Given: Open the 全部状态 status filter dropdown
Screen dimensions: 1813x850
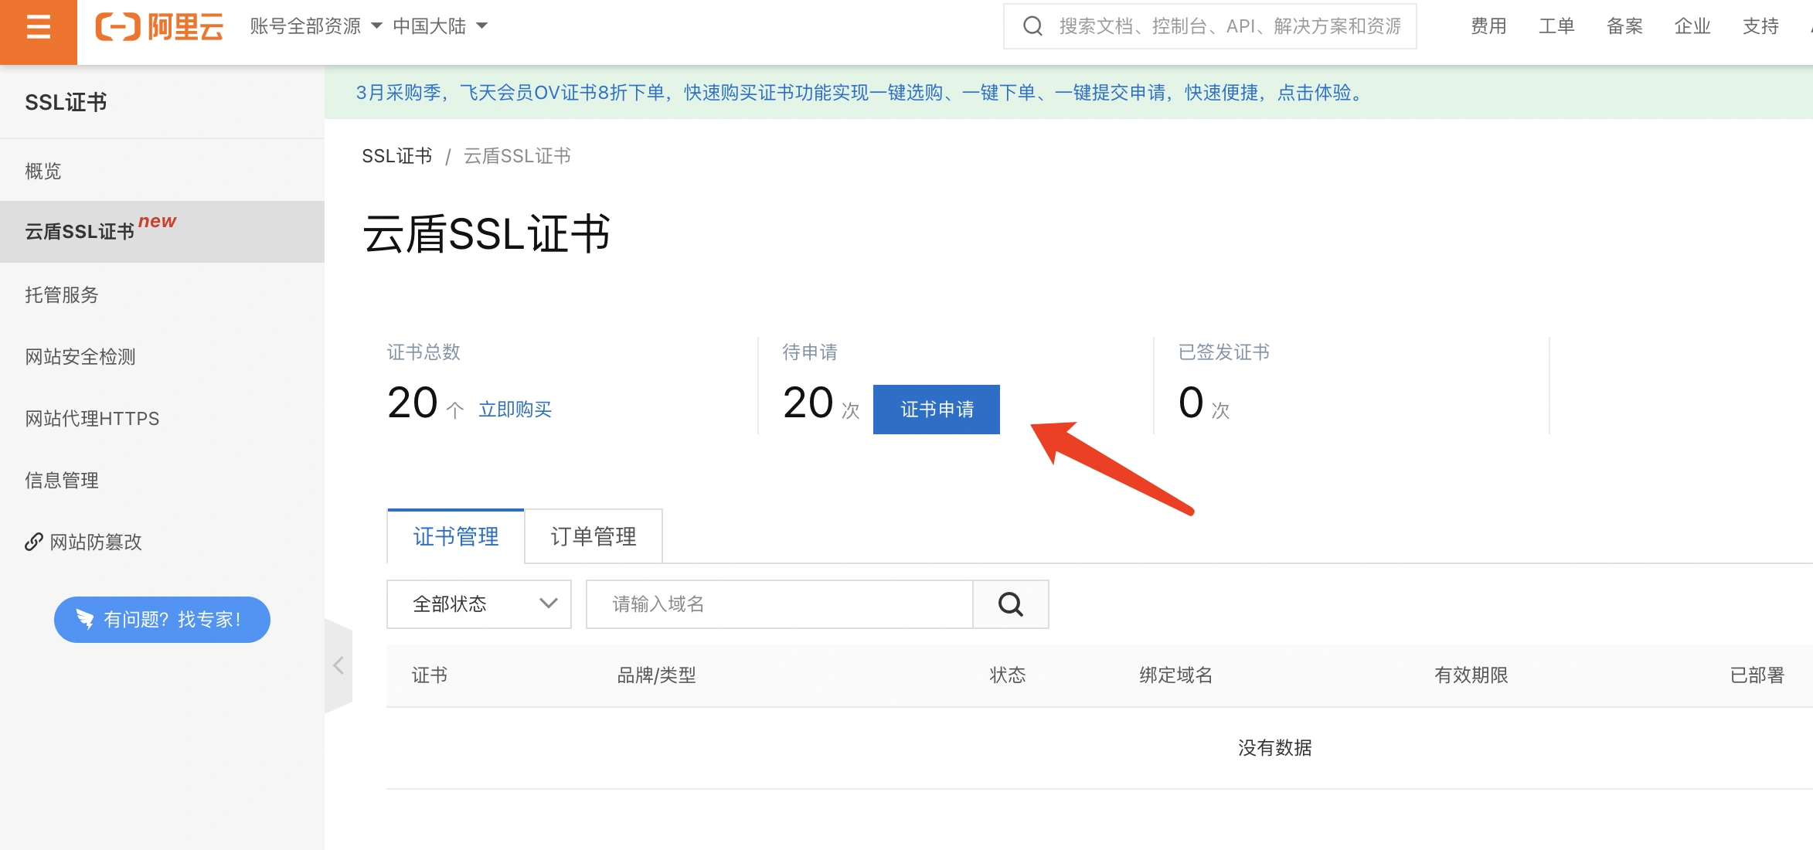Looking at the screenshot, I should pyautogui.click(x=478, y=604).
